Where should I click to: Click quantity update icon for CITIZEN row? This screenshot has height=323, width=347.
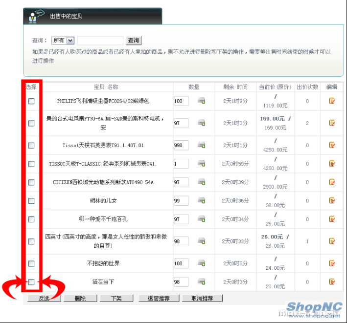[x=201, y=182]
